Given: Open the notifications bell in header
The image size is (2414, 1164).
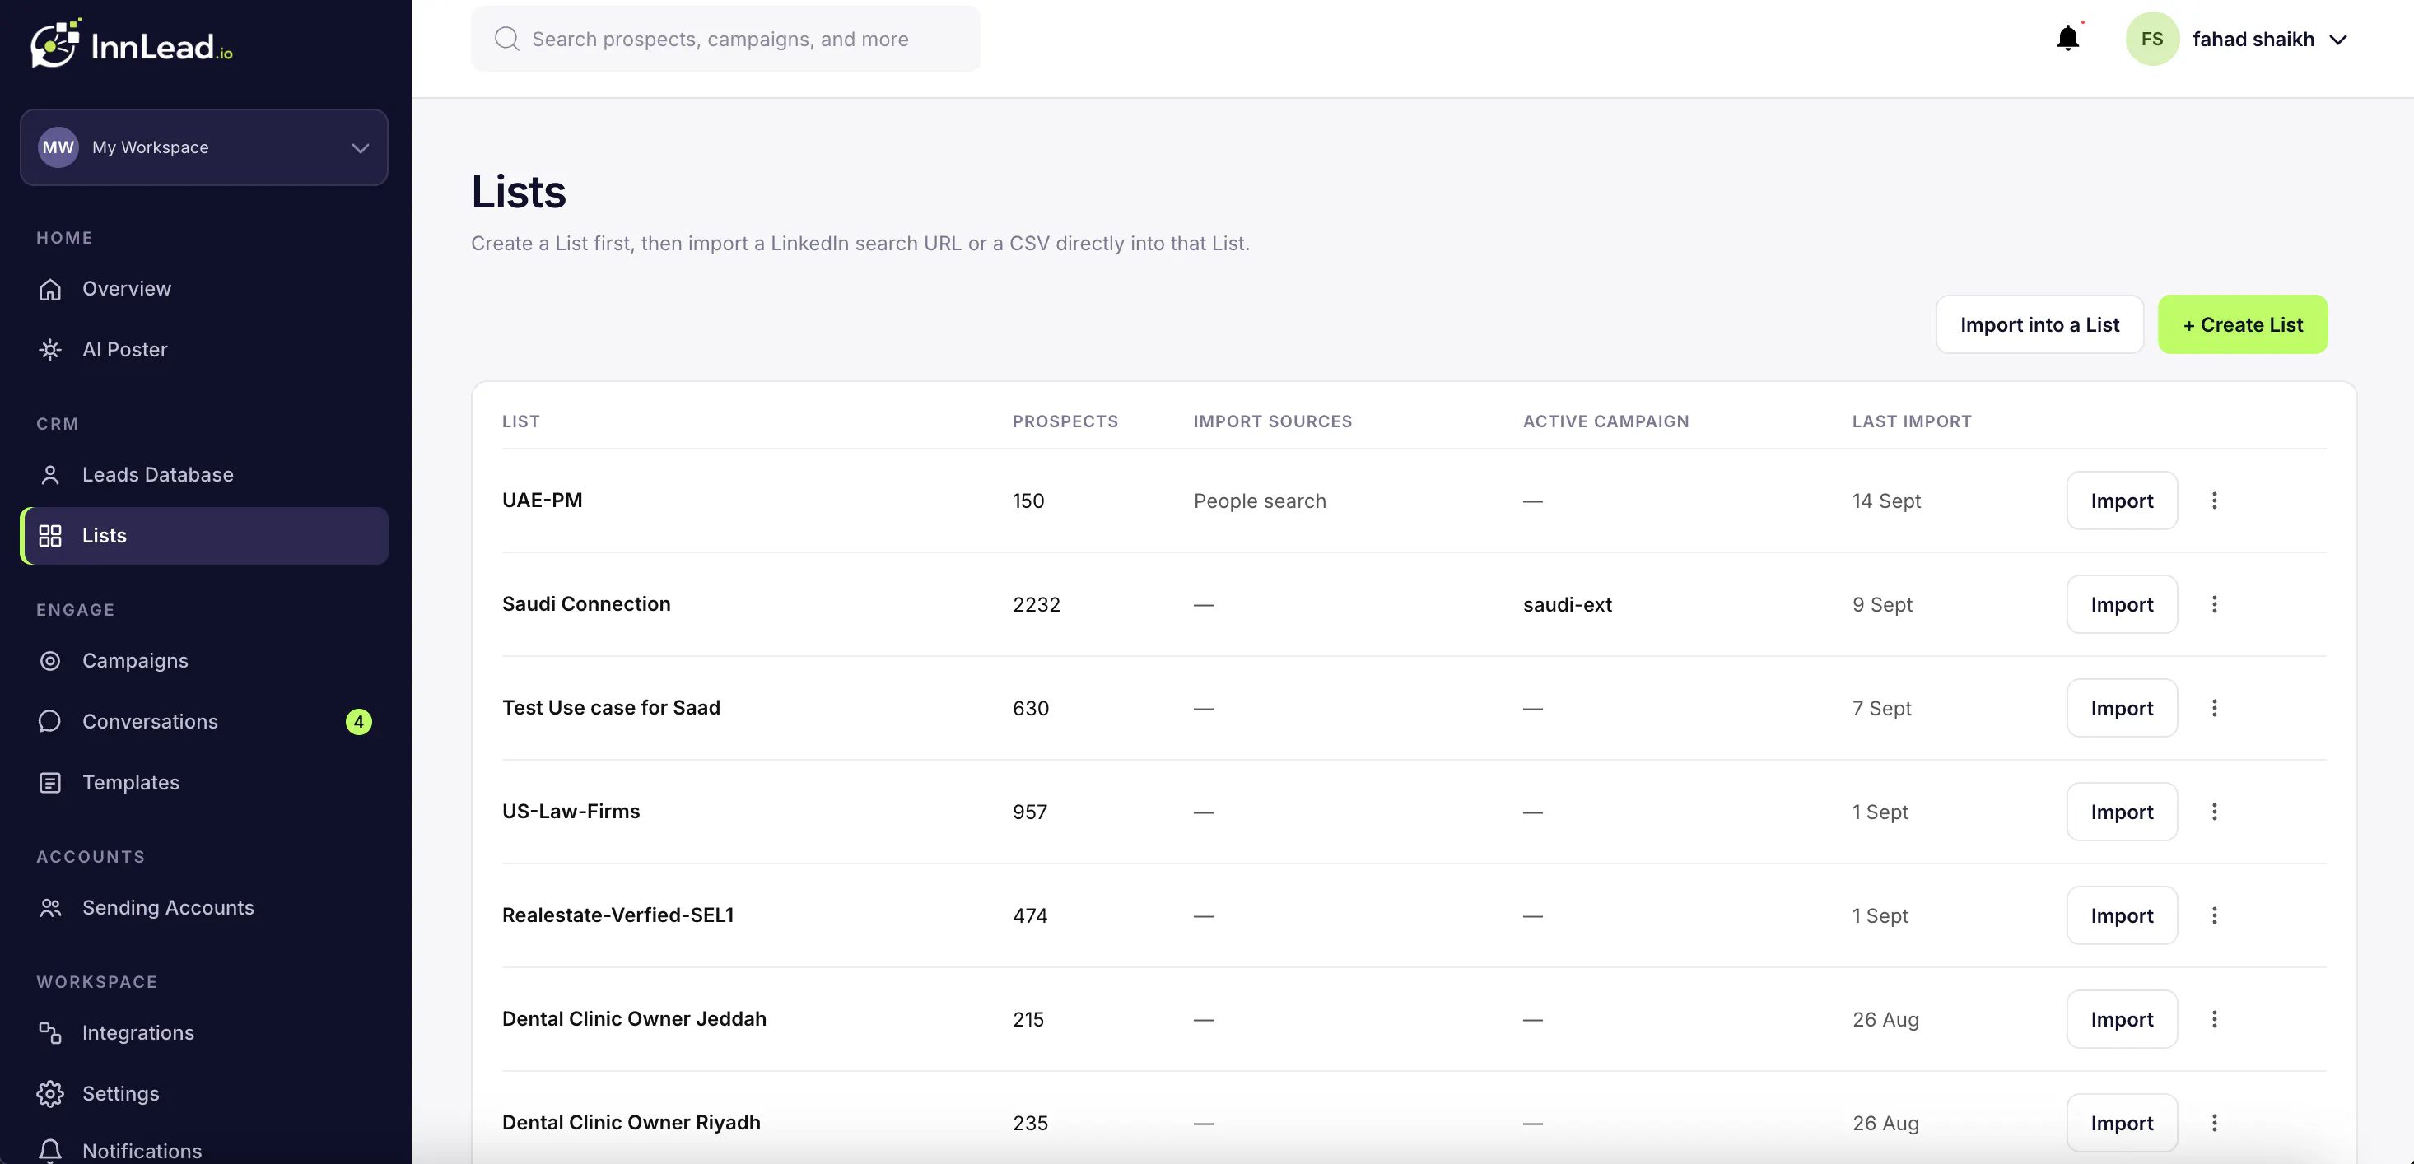Looking at the screenshot, I should [2067, 39].
